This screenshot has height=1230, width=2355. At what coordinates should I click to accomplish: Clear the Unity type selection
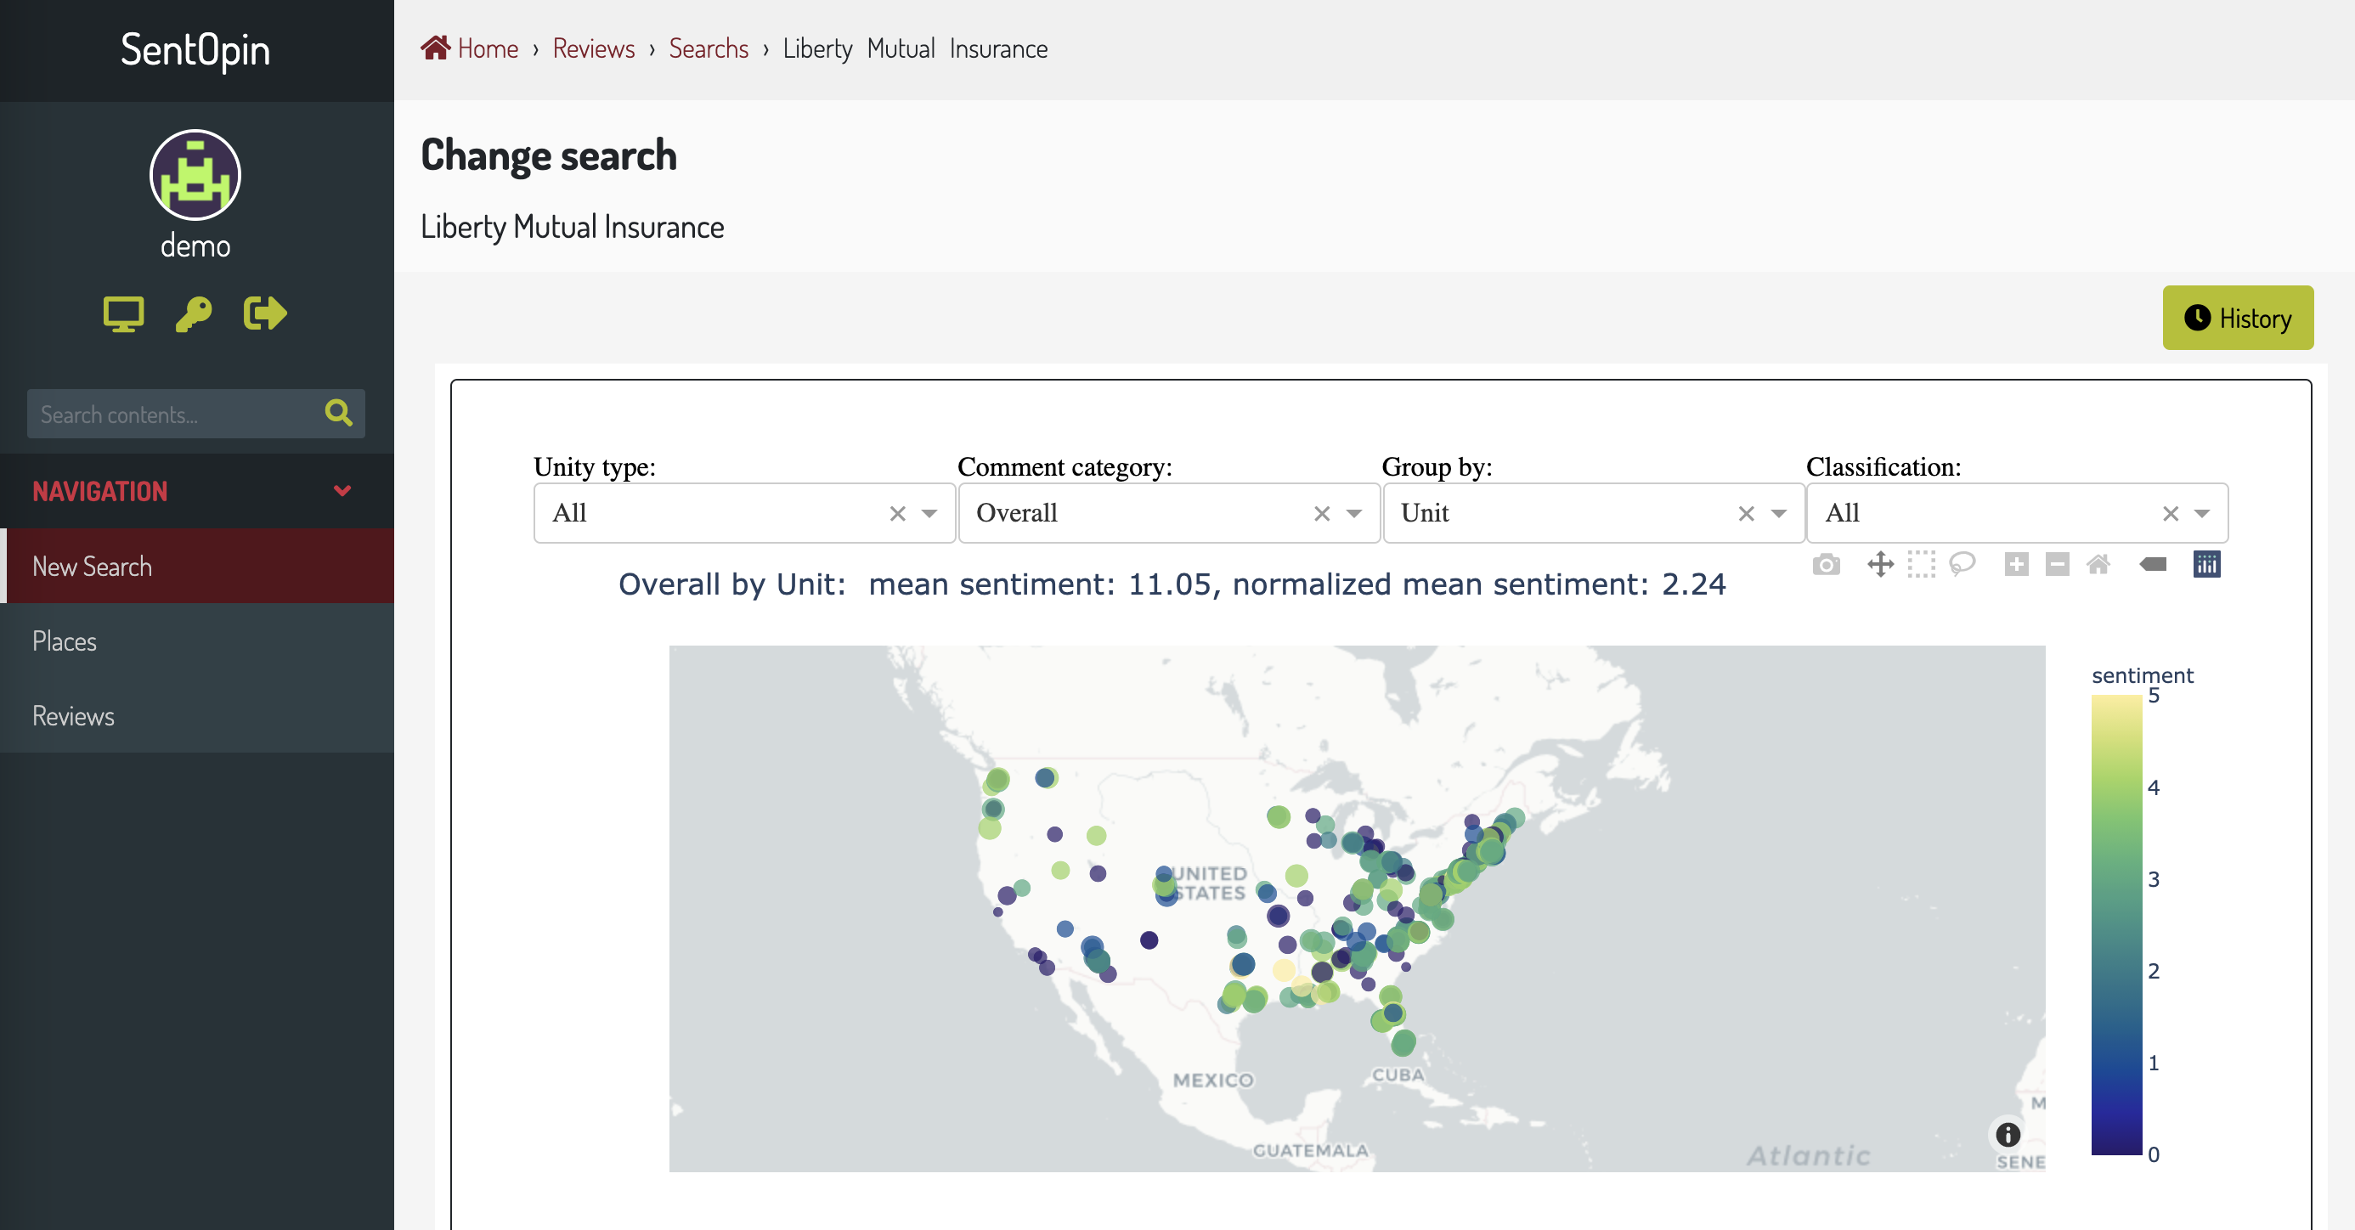point(897,514)
